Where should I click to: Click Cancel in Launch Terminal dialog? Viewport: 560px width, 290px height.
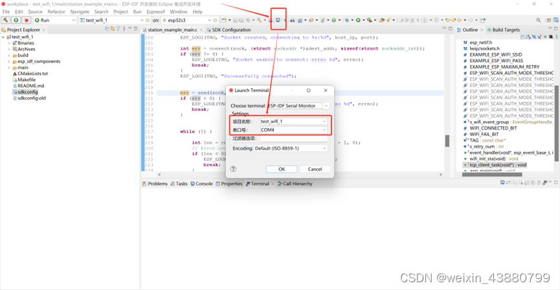click(315, 170)
